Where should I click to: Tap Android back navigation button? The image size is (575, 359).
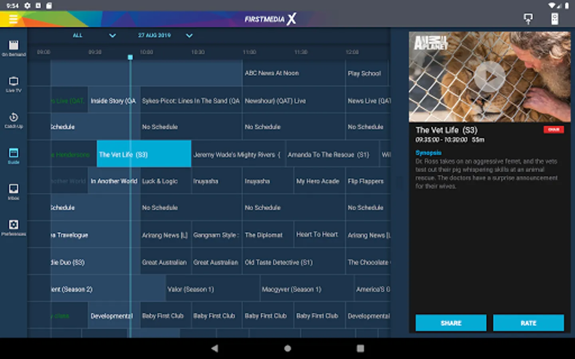[x=215, y=348]
